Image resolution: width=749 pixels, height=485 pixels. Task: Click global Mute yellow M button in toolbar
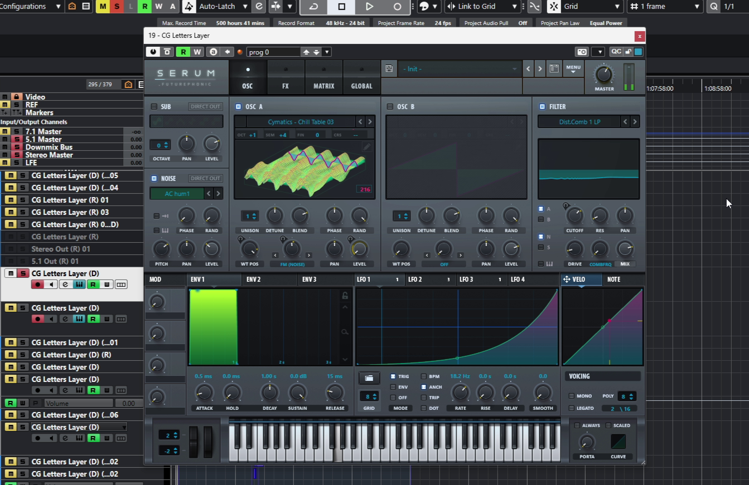tap(103, 7)
